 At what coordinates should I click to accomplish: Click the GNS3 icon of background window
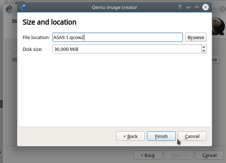pos(9,9)
